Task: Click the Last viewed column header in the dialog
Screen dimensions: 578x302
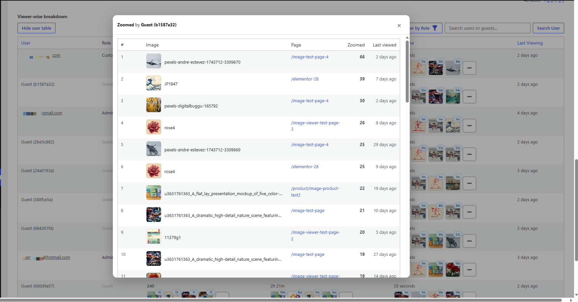Action: 385,45
